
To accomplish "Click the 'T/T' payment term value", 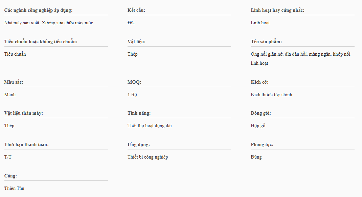I will [8, 157].
